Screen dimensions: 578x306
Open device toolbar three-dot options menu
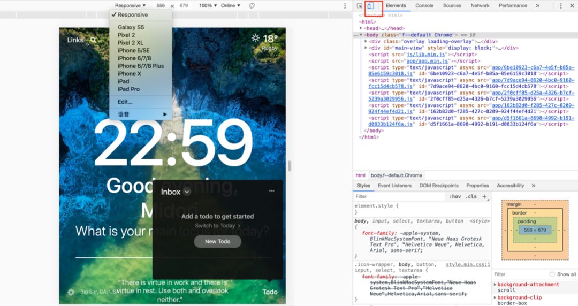(x=345, y=5)
